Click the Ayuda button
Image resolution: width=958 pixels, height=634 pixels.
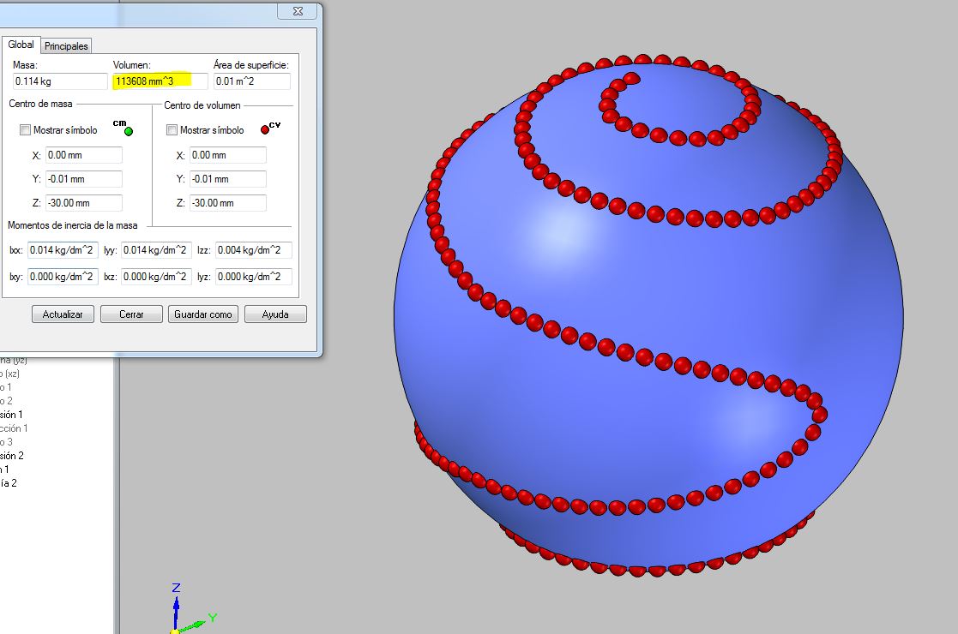point(274,314)
